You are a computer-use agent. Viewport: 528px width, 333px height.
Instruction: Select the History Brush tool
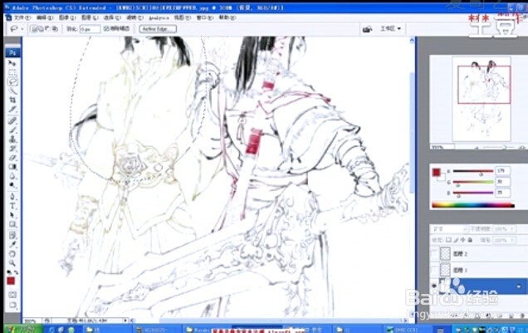12,148
